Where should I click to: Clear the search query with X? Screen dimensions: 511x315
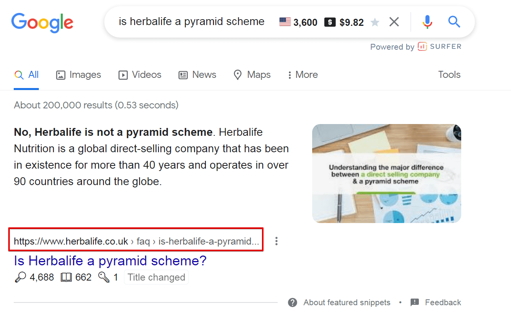(394, 22)
